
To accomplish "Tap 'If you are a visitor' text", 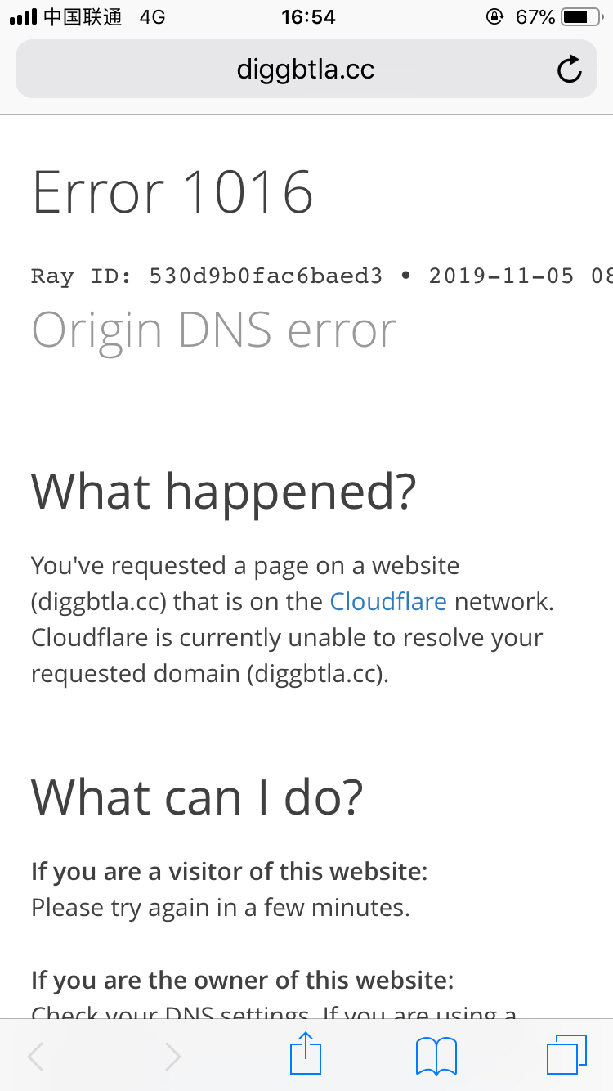I will (x=229, y=871).
